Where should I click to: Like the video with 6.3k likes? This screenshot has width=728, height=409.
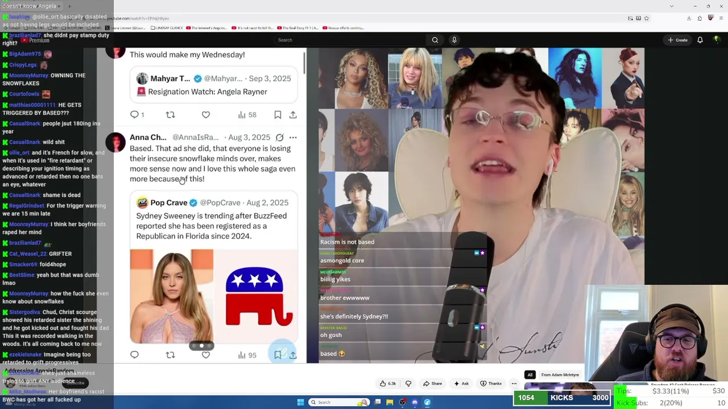pyautogui.click(x=388, y=383)
